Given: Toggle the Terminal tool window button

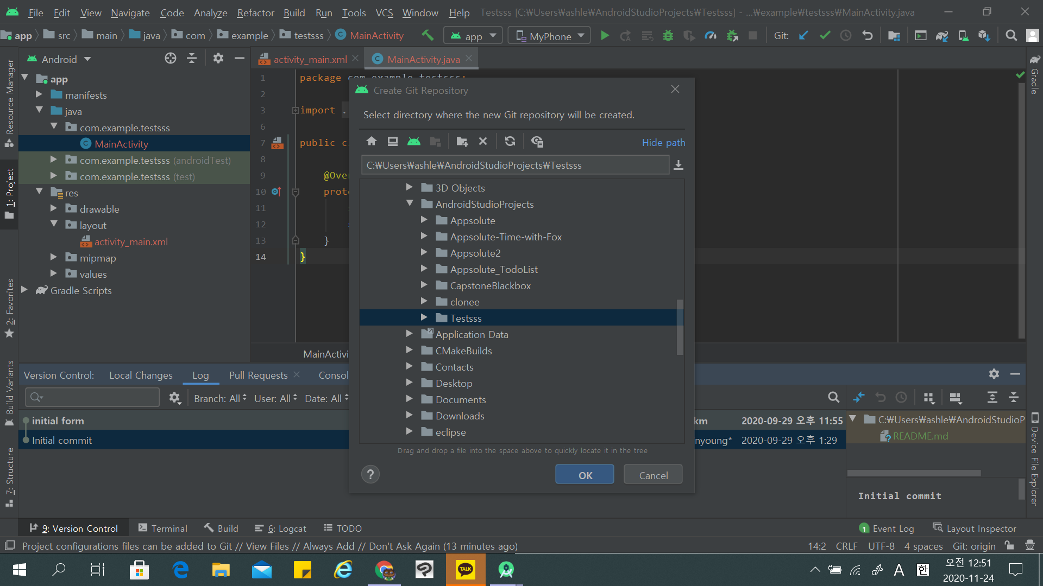Looking at the screenshot, I should click(162, 528).
